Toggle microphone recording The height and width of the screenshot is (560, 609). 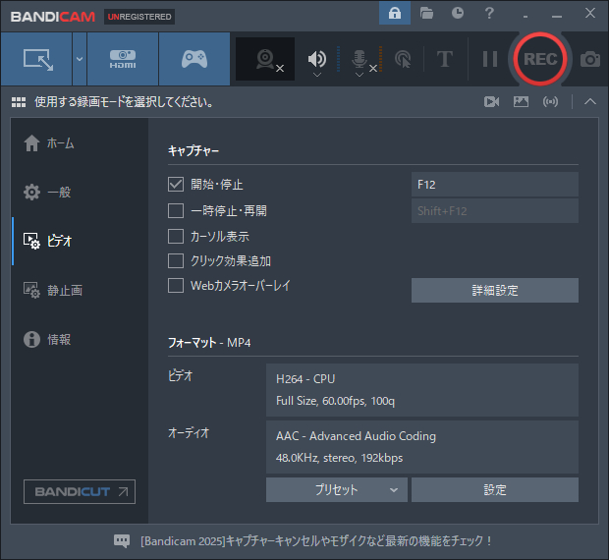[x=360, y=58]
